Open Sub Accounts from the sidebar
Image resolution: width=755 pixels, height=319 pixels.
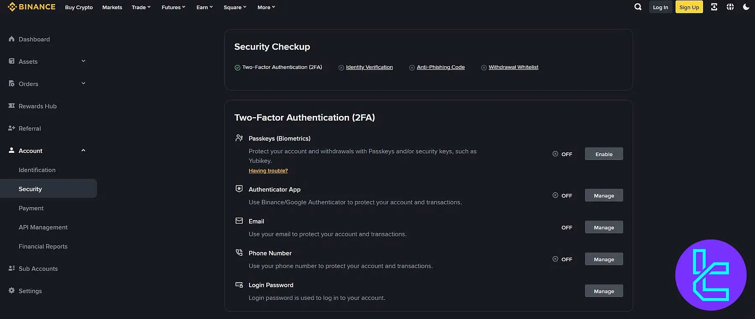pos(38,268)
